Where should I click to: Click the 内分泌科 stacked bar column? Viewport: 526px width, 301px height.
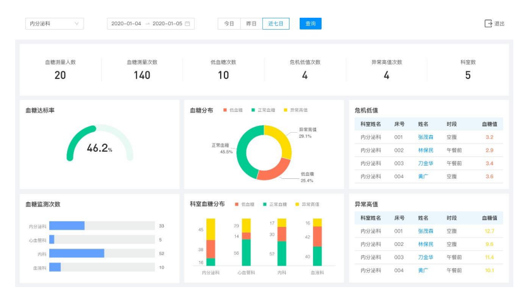pos(211,242)
